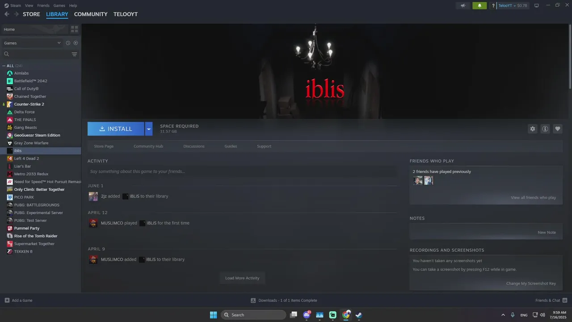Click the Counter-Strike 2 game icon
Viewport: 572px width, 322px height.
click(10, 104)
